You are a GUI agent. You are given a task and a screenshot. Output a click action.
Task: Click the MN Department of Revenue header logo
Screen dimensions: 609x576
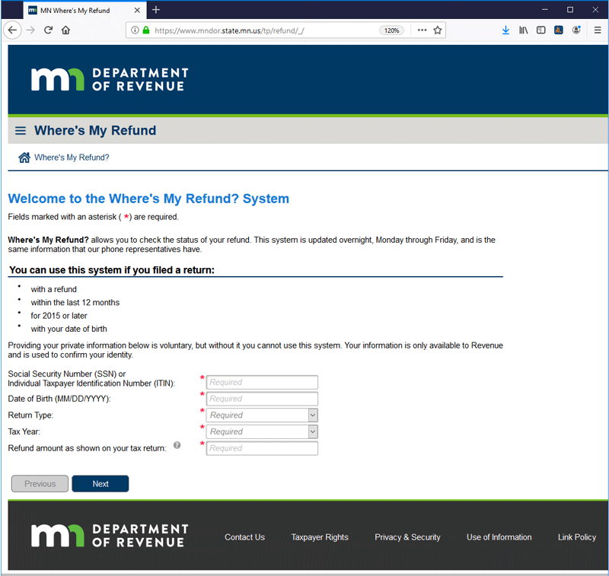pos(110,80)
